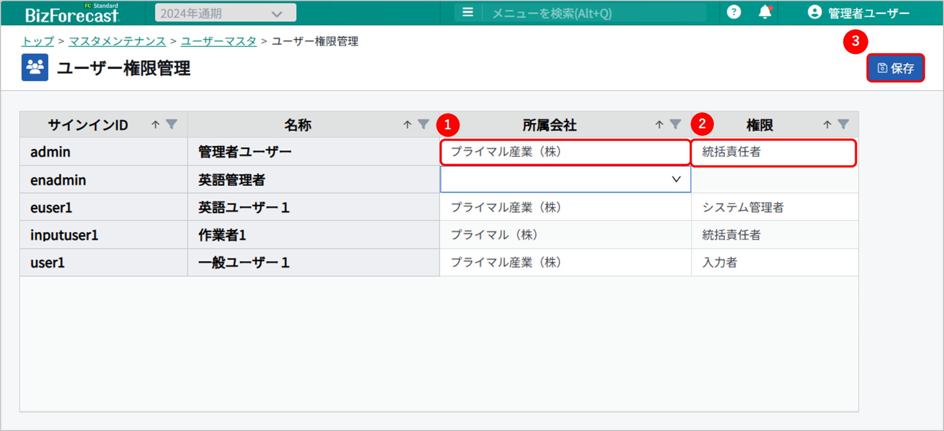Select 権限 cell for admin row
Viewport: 944px width, 431px height.
click(773, 152)
